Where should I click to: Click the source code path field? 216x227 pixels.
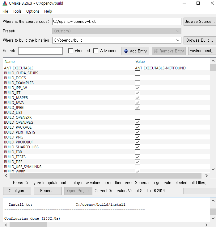pos(117,22)
